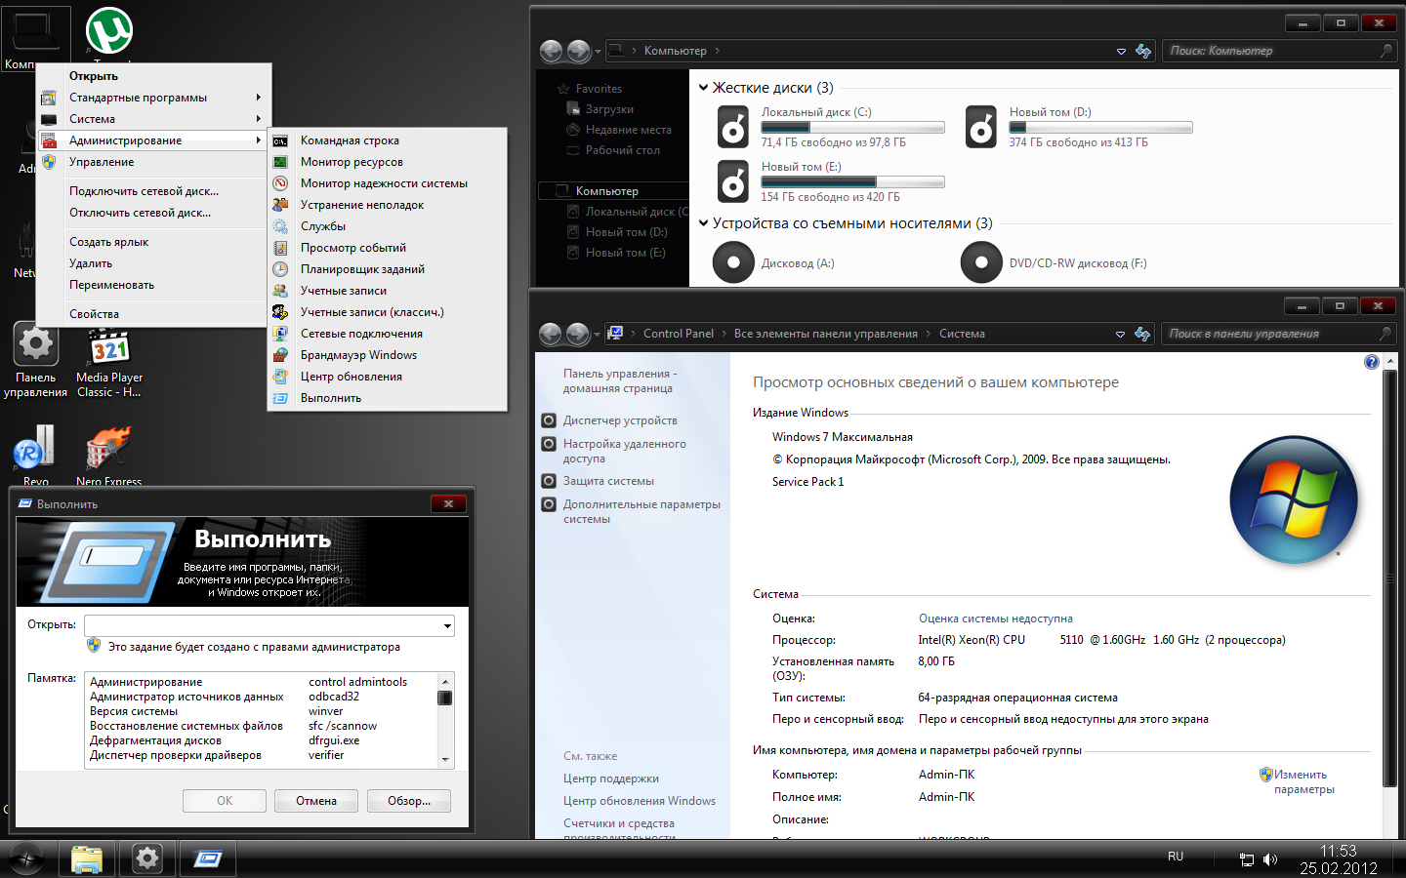Click the 'Обзор...' browse button

tap(409, 801)
